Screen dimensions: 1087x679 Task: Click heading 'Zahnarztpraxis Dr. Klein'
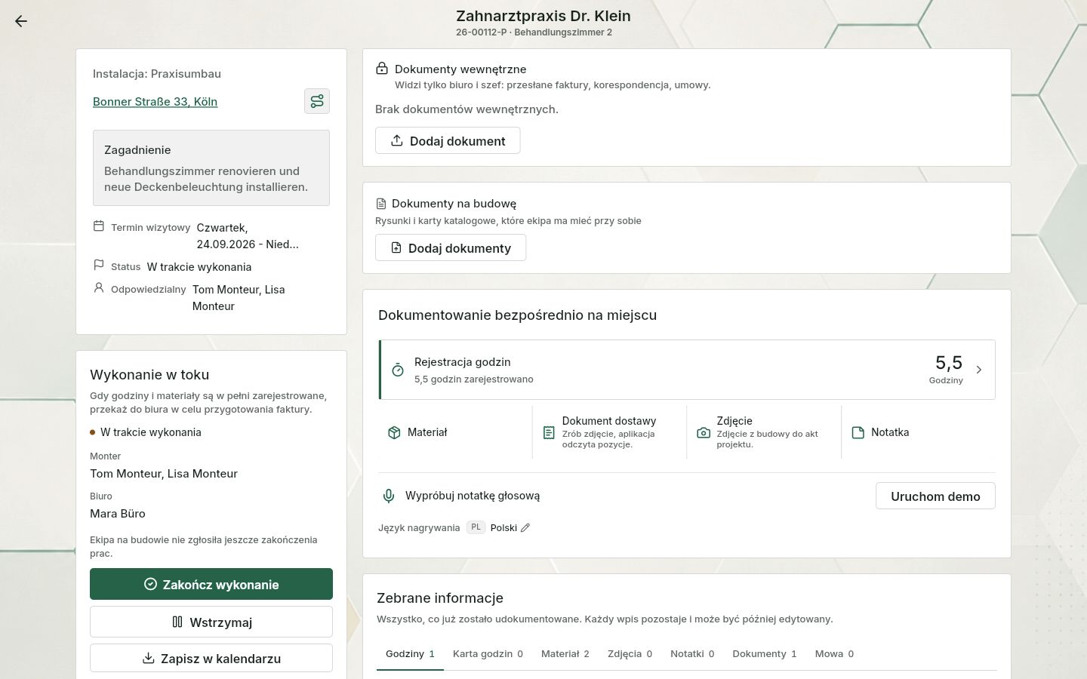[x=543, y=16]
